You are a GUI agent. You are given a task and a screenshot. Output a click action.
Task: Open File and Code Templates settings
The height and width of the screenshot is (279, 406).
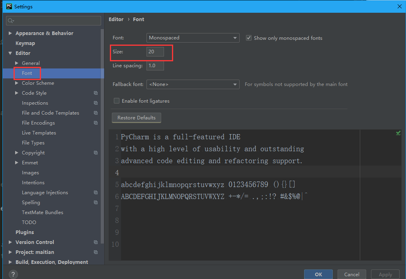click(x=51, y=113)
